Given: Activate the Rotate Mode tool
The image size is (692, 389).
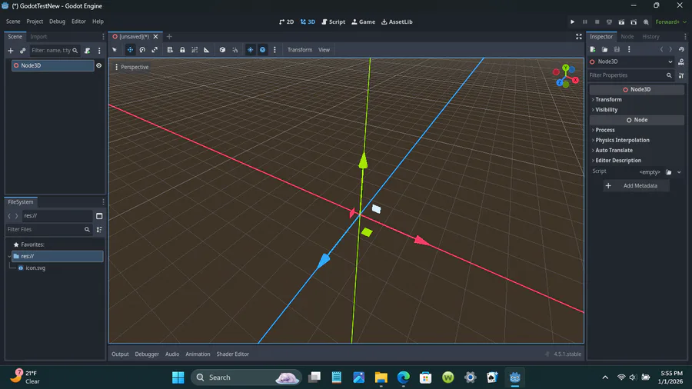Looking at the screenshot, I should point(142,50).
